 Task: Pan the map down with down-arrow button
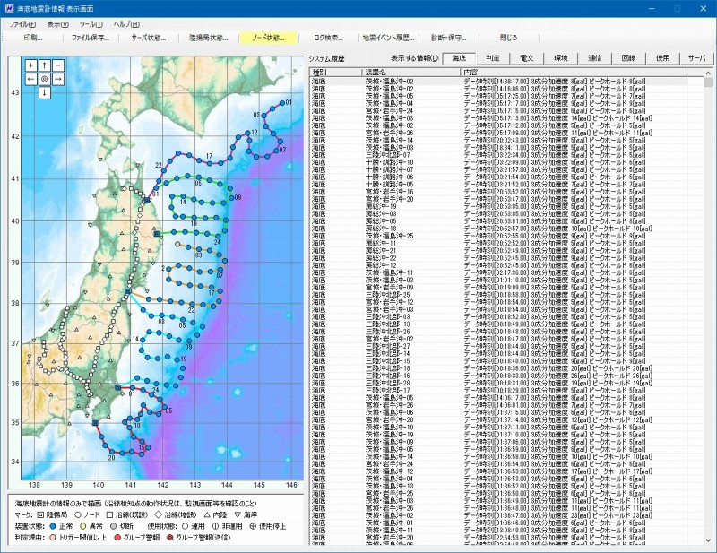coord(44,93)
